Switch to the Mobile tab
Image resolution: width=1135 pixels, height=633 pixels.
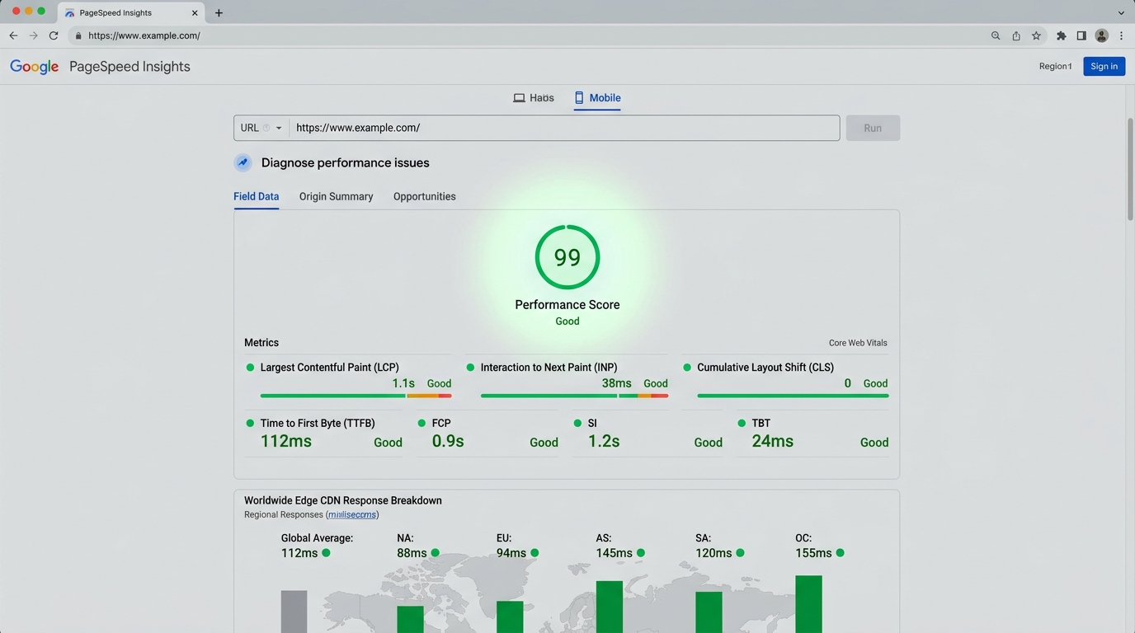click(x=597, y=98)
